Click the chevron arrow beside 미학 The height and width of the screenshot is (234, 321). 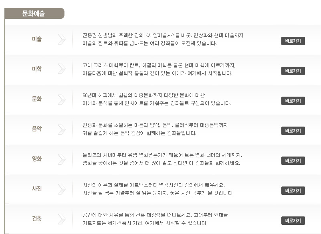point(62,69)
